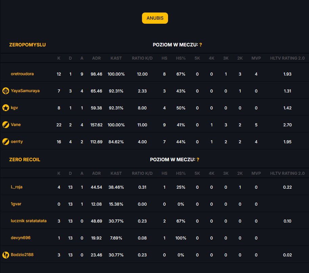The height and width of the screenshot is (273, 309).
Task: Click POZIOM W MECZU label for ZEROPOMYSLU
Action: pos(175,45)
